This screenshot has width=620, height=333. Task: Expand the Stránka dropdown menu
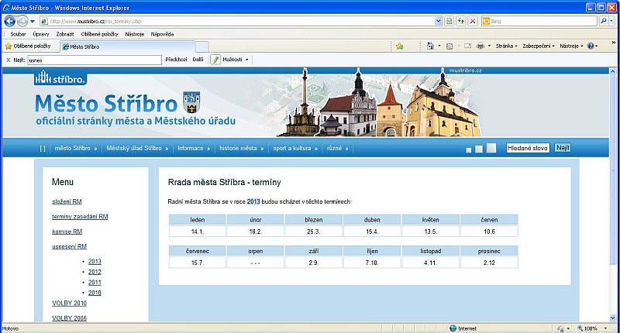tap(506, 46)
